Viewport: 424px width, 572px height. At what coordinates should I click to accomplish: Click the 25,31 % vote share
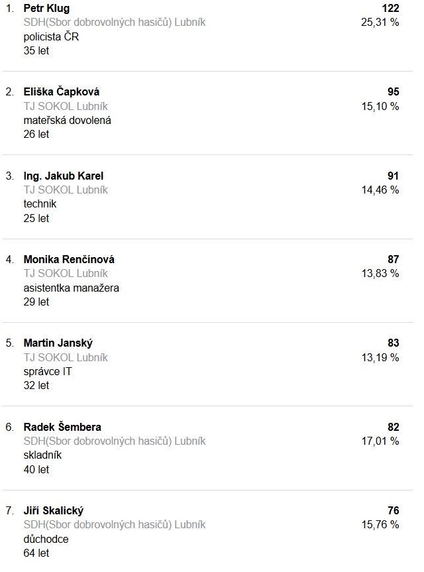380,23
